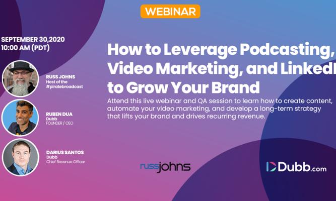Click the "RUSS JOHNS" name label
Image resolution: width=336 pixels, height=201 pixels.
click(x=60, y=77)
